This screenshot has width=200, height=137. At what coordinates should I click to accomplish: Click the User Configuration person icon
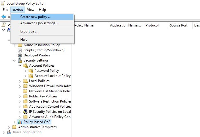coord(9,132)
